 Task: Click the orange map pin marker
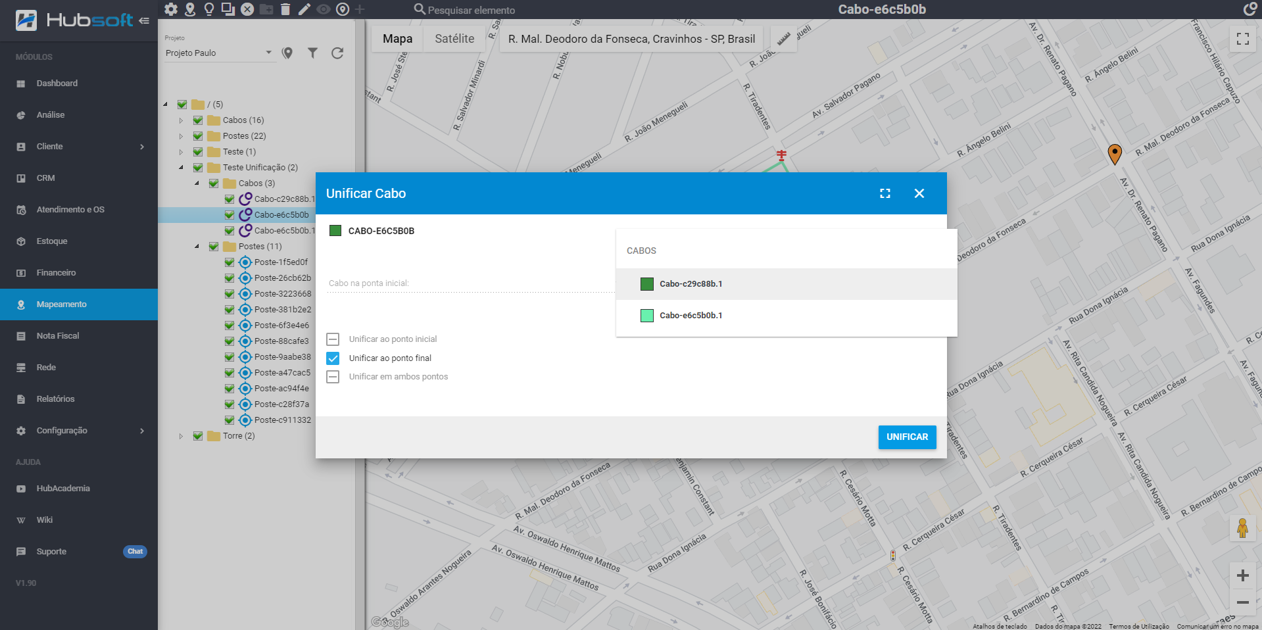pyautogui.click(x=1115, y=154)
